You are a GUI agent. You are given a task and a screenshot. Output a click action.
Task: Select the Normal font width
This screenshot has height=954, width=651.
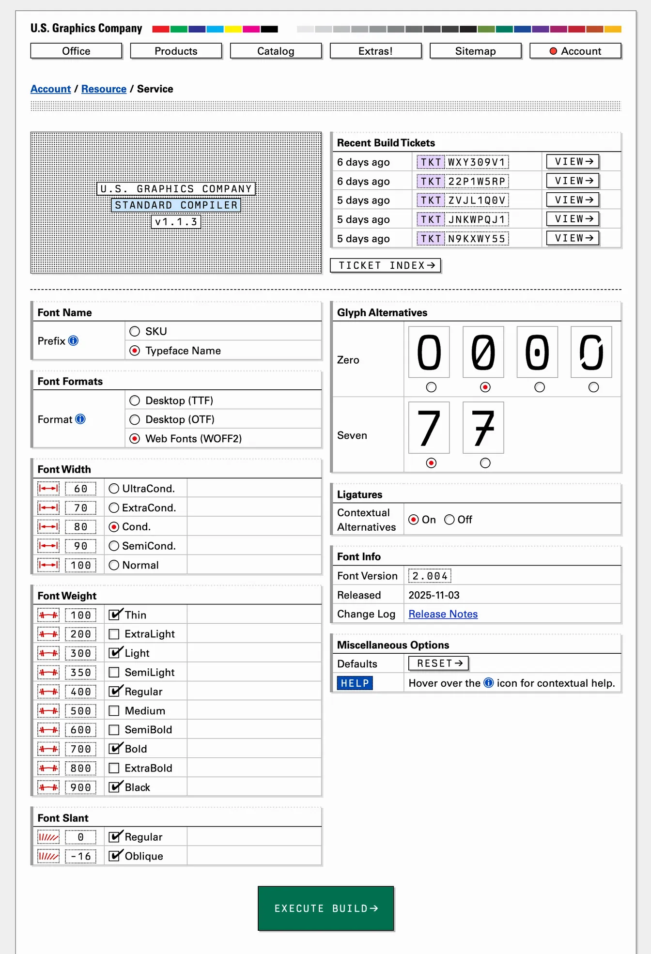point(114,565)
